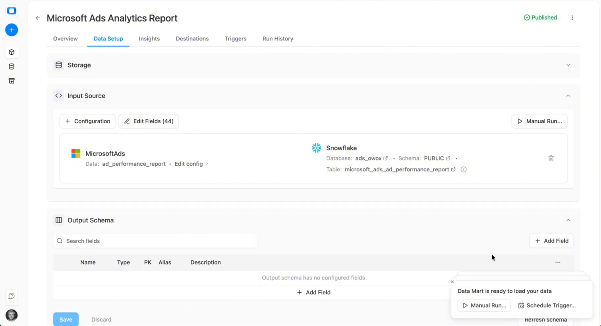Click the Output Schema columns icon

click(59, 220)
